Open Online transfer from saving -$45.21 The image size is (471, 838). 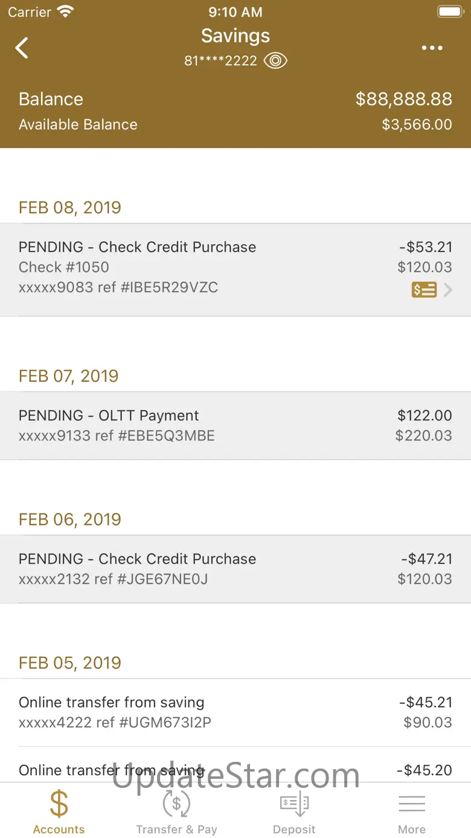[235, 712]
